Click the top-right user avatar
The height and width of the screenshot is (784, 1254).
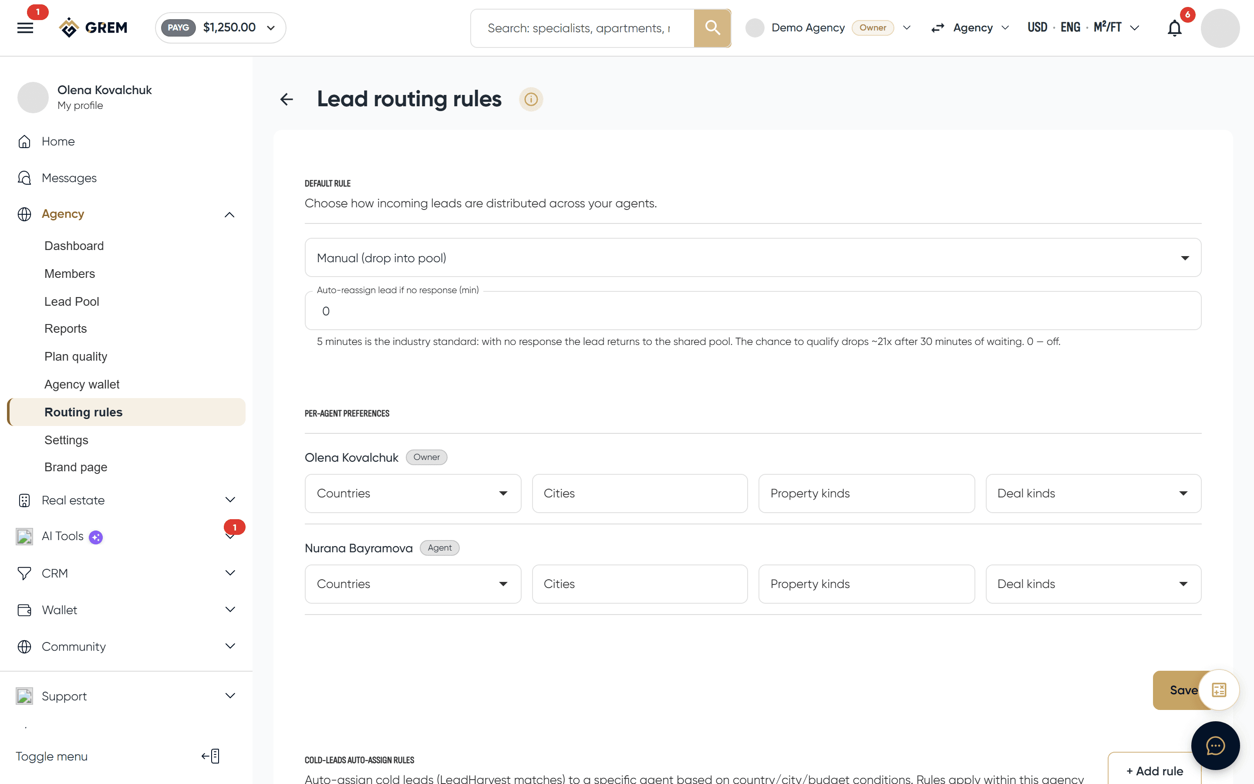tap(1220, 28)
